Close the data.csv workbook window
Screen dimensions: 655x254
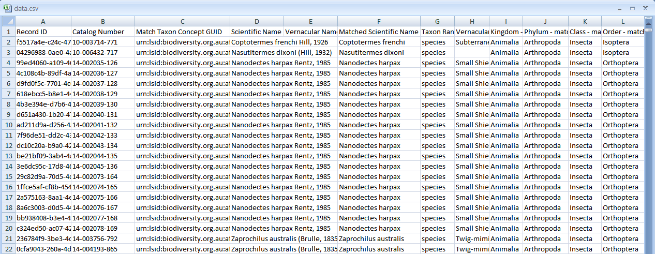(645, 9)
